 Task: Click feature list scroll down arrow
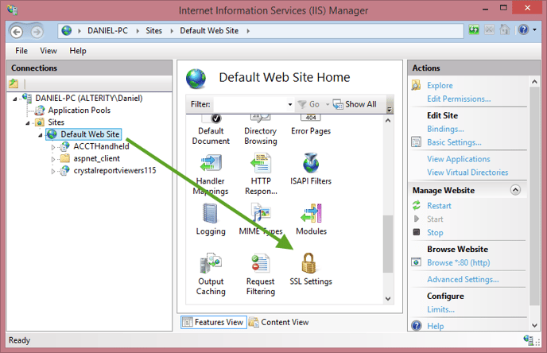tap(388, 299)
